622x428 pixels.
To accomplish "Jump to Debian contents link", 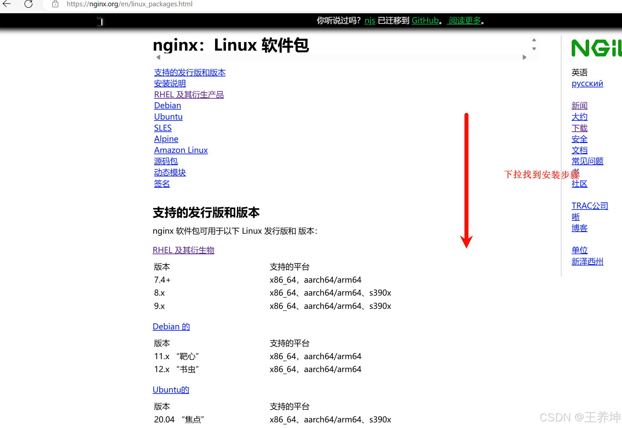I will pos(167,106).
